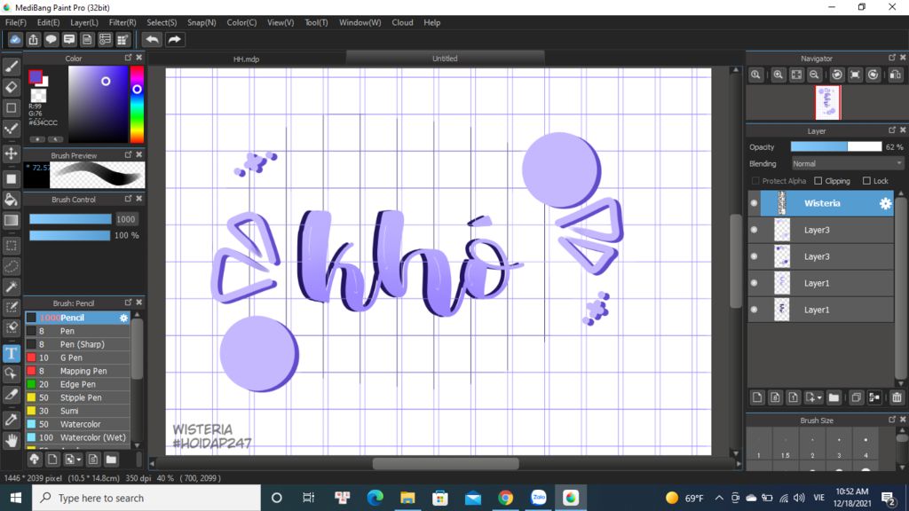Add a new layer folder
Image resolution: width=909 pixels, height=511 pixels.
834,397
